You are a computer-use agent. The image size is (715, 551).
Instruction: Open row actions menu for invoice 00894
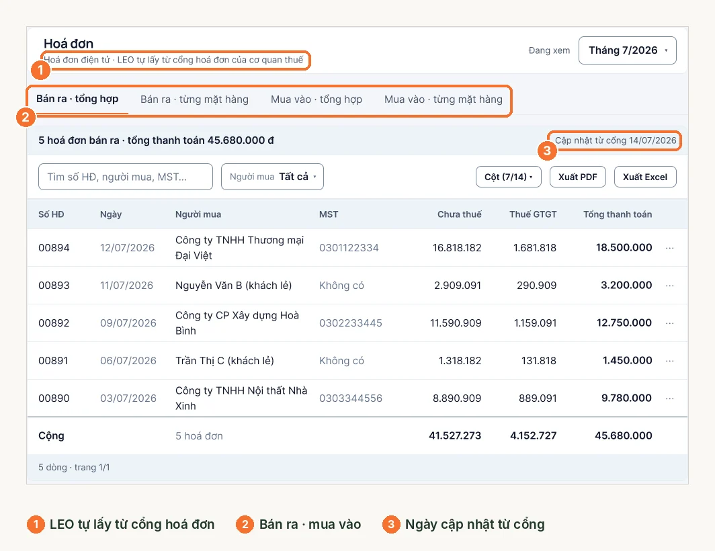point(669,248)
